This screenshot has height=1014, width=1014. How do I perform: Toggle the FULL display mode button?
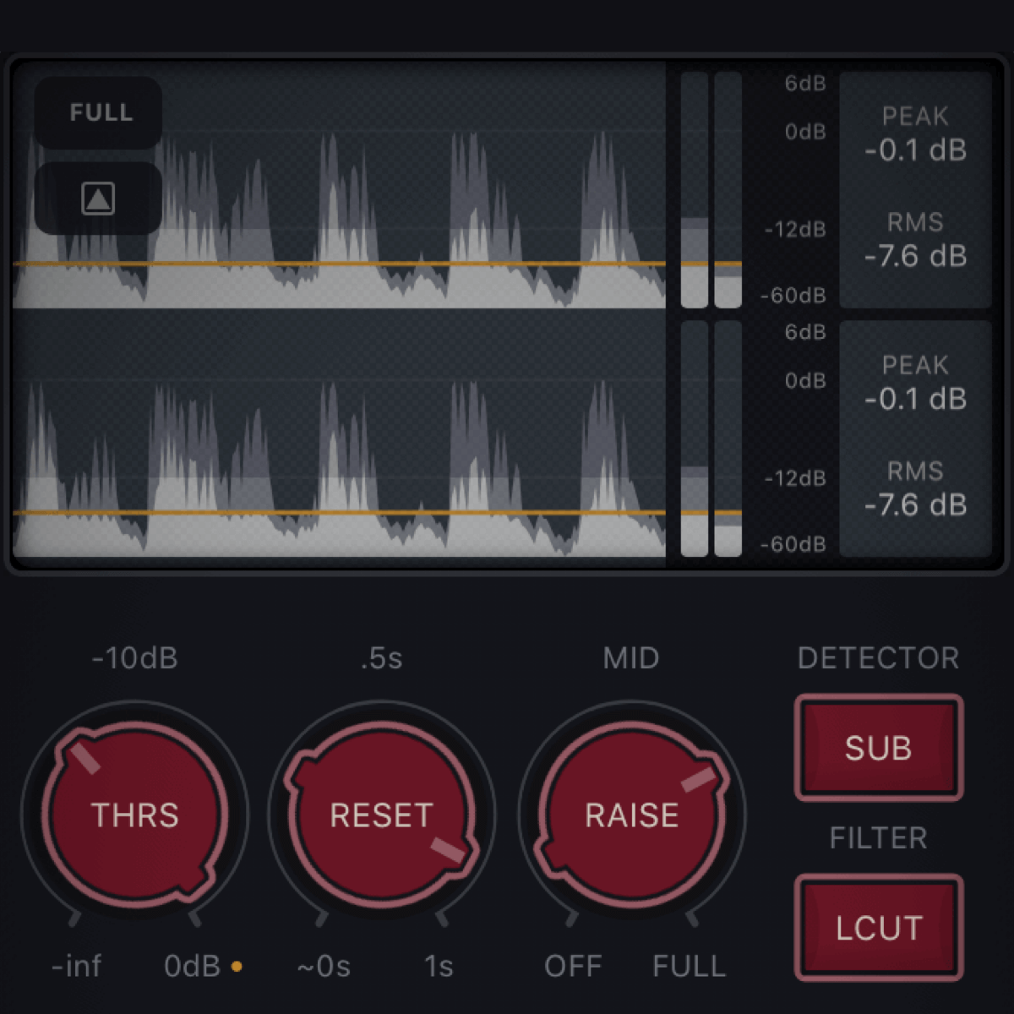tap(101, 112)
